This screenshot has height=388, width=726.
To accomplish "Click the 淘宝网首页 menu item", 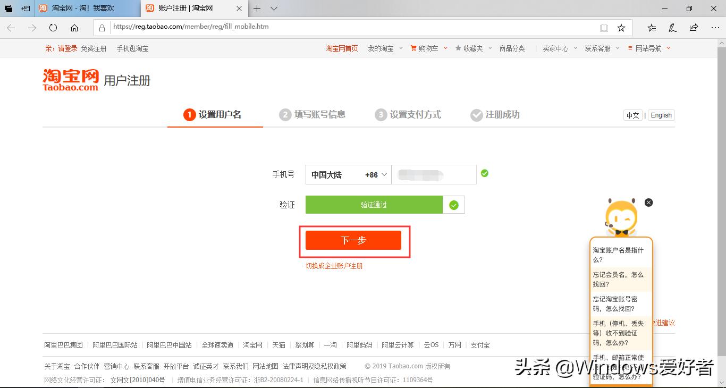I will (342, 48).
